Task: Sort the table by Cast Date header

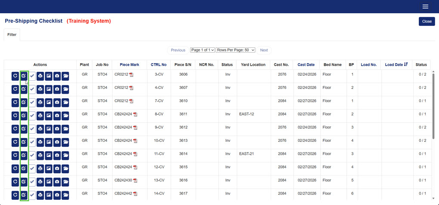Action: (306, 64)
